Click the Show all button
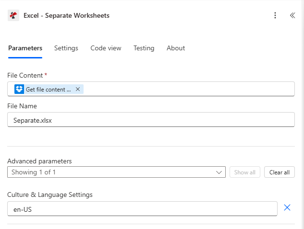The width and height of the screenshot is (304, 229). click(244, 172)
